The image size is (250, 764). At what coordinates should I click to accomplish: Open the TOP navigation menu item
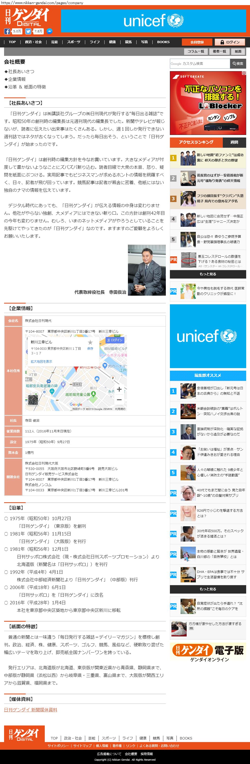tap(12, 42)
